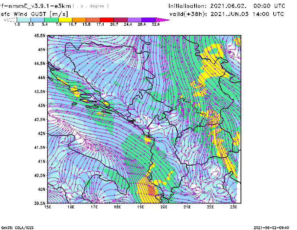
Task: Click the valid time '14:00 UTC'
Action: pyautogui.click(x=268, y=14)
